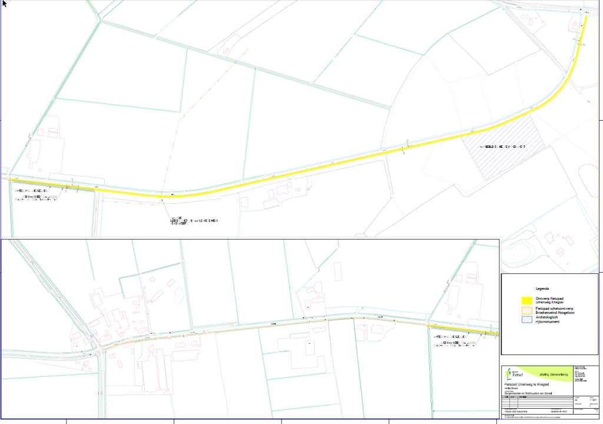Pick the blue hatched Archeologisch rijksmonument swatch

526,320
